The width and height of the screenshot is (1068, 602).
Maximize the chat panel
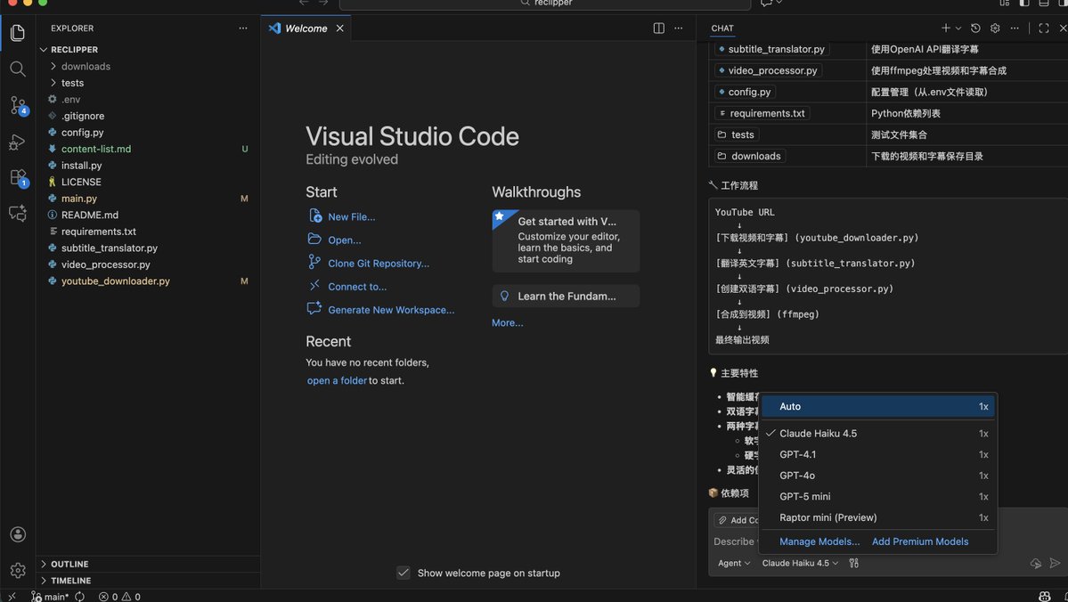1043,28
